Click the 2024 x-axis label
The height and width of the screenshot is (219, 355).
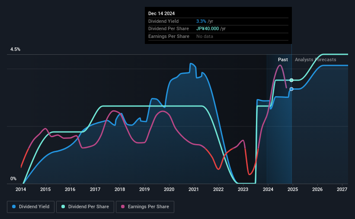268,189
